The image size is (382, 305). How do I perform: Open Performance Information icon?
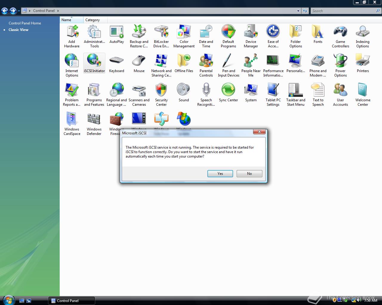click(273, 65)
